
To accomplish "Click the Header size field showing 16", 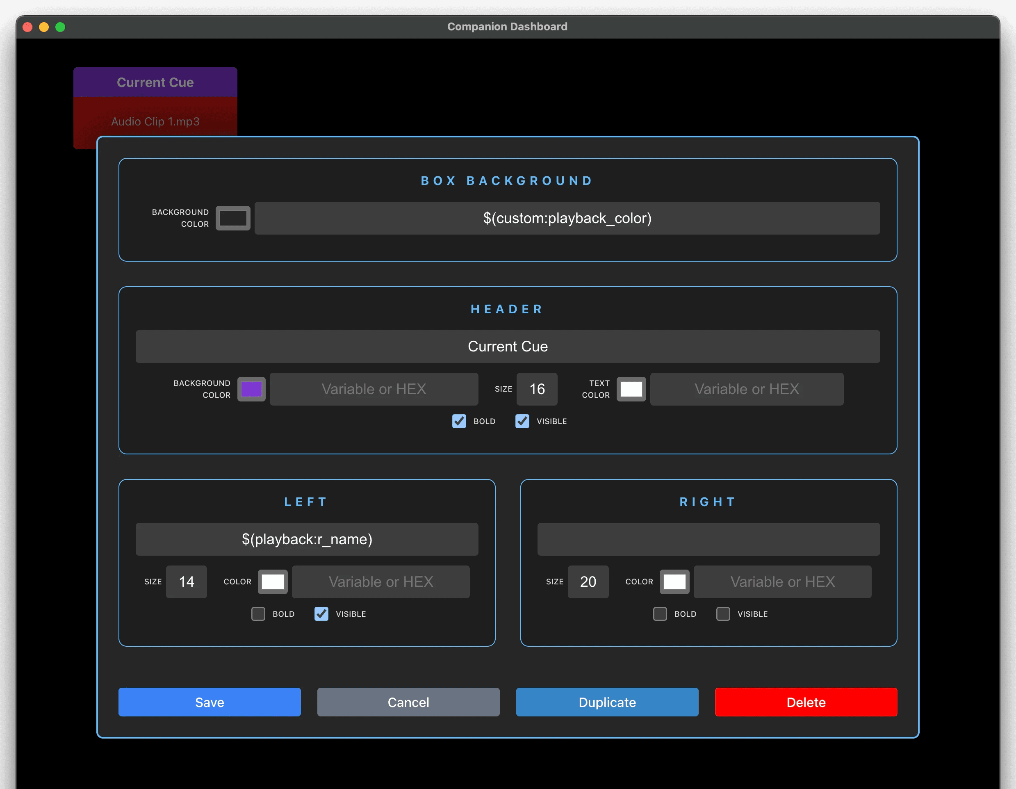I will click(x=537, y=389).
